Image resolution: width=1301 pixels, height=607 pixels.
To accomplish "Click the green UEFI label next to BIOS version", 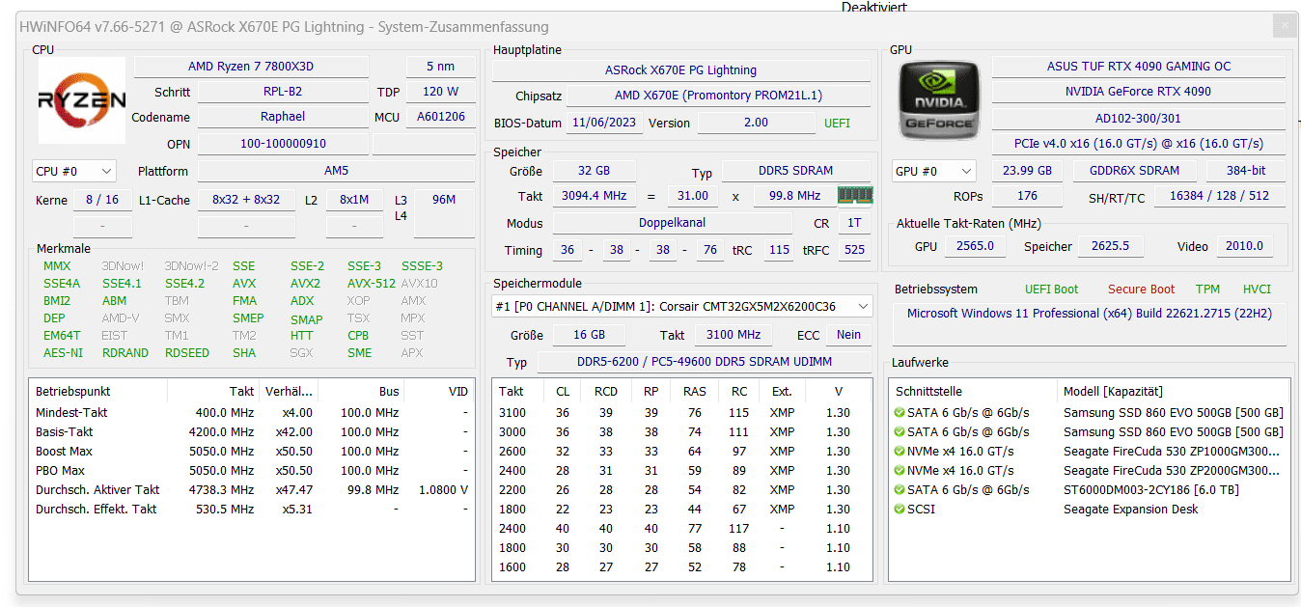I will (838, 123).
